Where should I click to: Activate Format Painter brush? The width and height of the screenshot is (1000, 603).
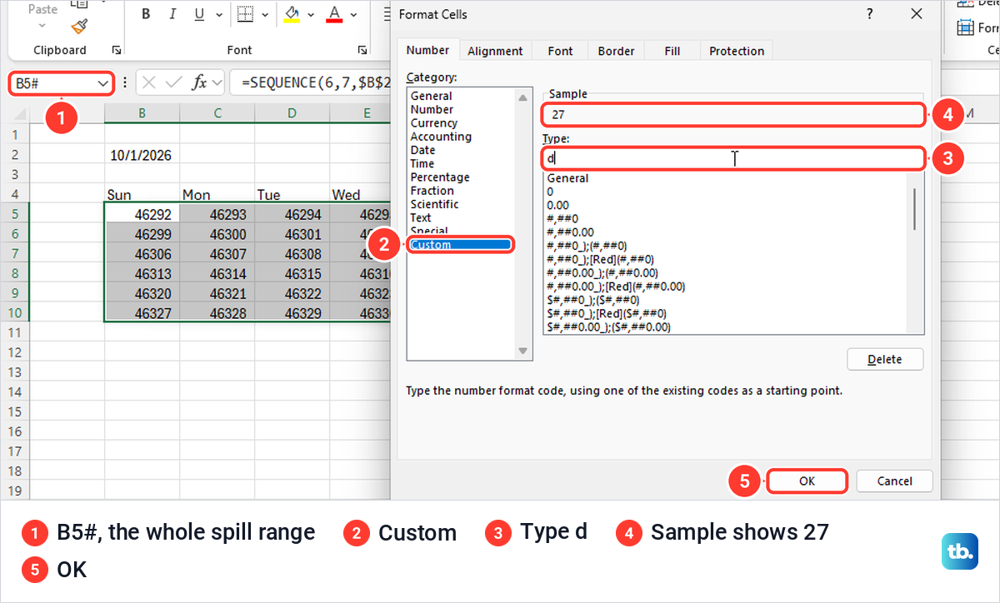click(x=79, y=27)
